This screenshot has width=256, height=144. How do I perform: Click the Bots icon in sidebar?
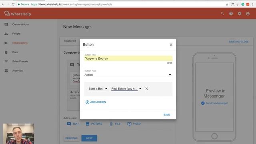pos(6,52)
